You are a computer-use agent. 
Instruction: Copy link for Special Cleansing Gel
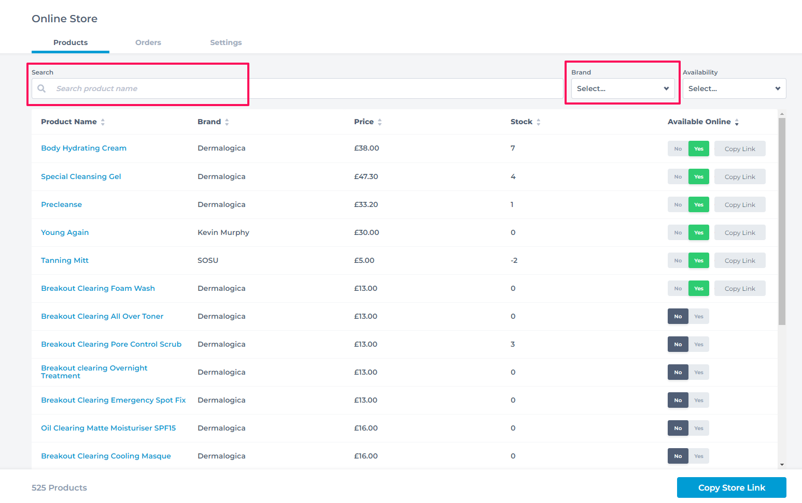739,177
